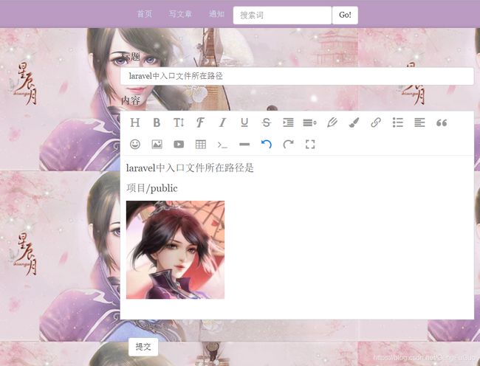Open the text alignment tool
The width and height of the screenshot is (480, 366).
pos(419,122)
